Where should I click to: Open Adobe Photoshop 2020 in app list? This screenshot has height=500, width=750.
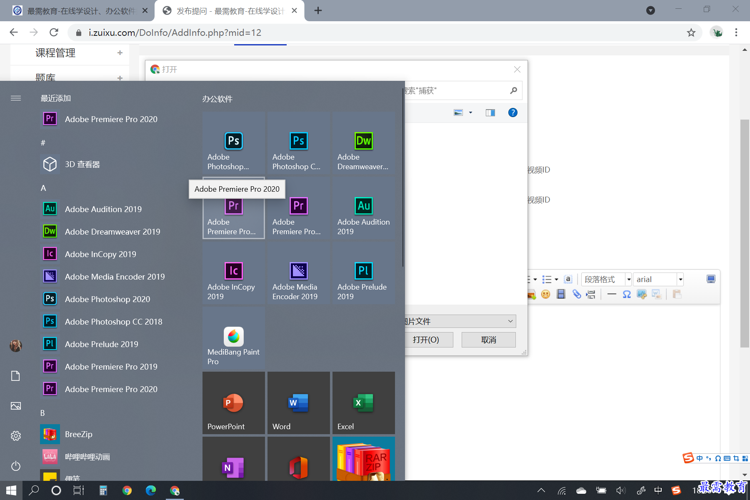point(112,299)
